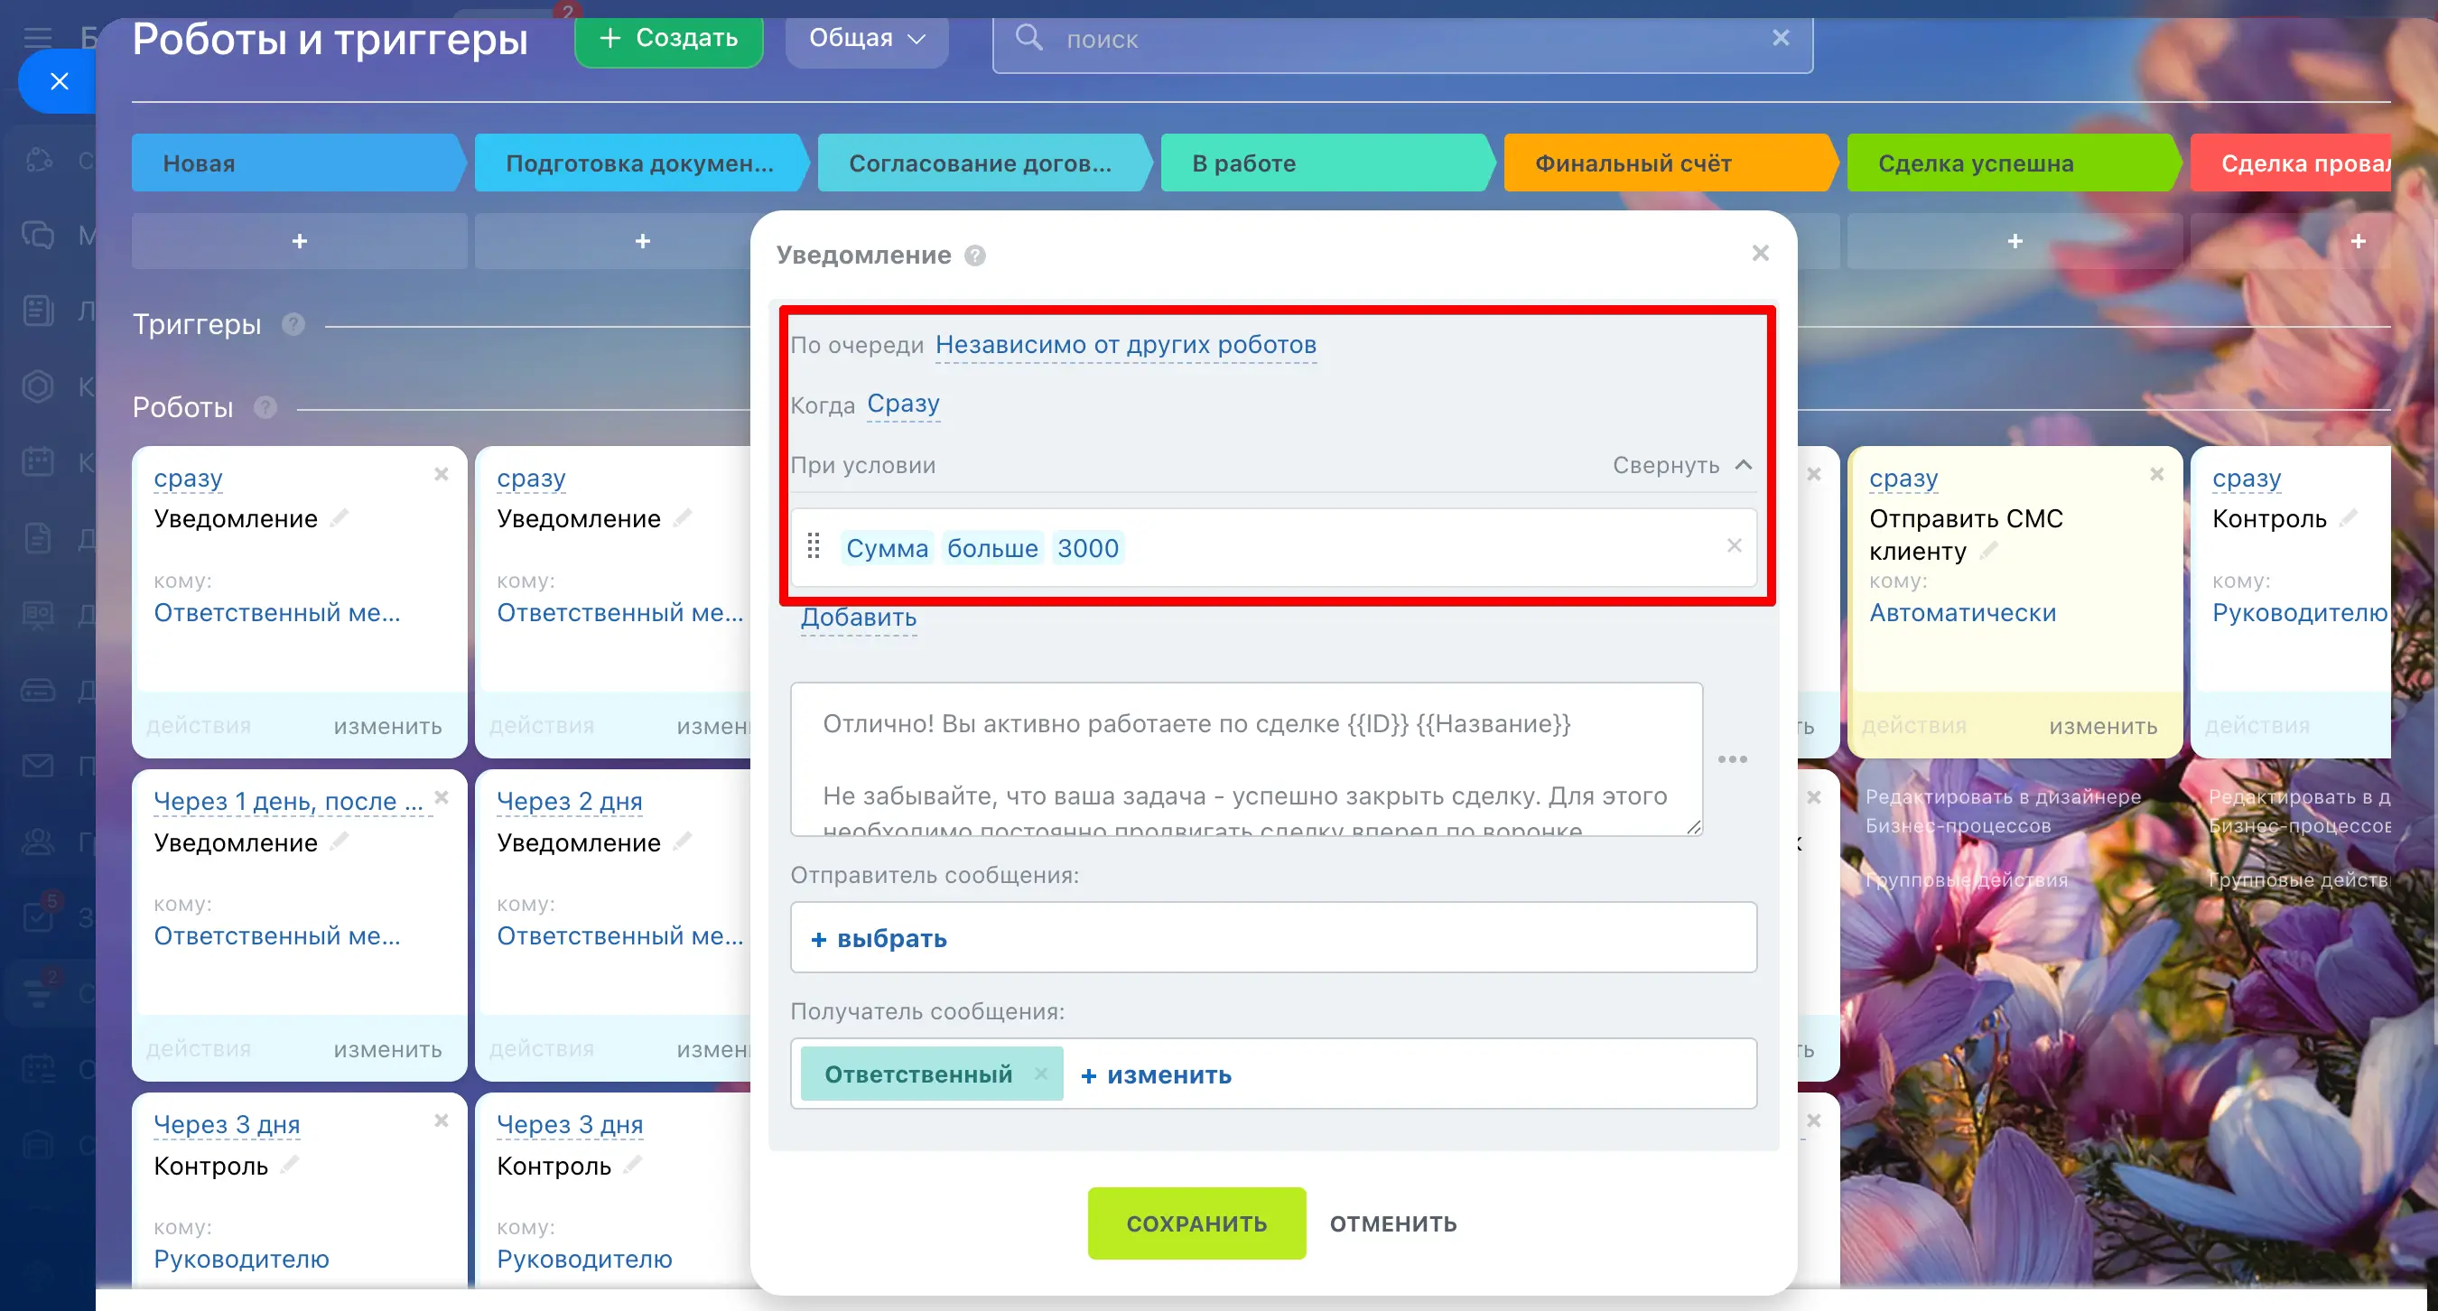
Task: Click inside the notification message text area
Action: click(x=1245, y=759)
